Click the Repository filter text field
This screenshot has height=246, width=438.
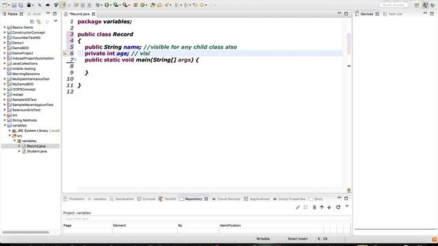coord(207,219)
